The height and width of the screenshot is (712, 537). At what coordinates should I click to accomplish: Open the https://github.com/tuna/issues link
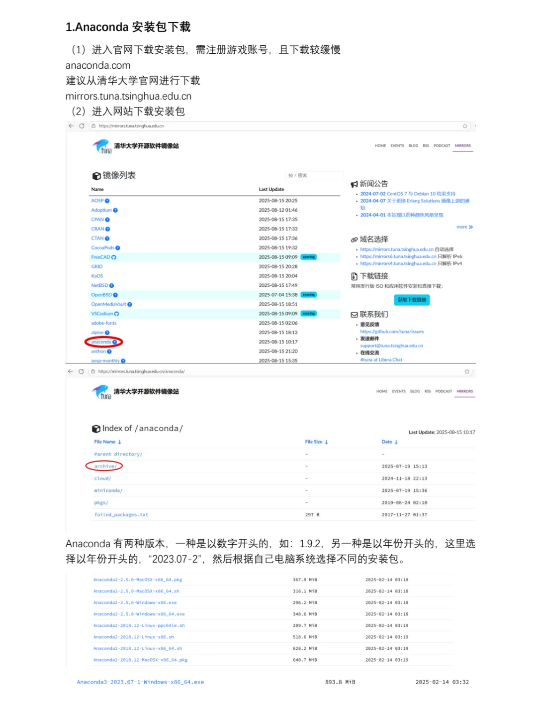pos(392,332)
